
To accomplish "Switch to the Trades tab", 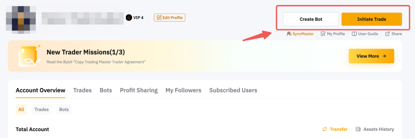I will coord(82,91).
